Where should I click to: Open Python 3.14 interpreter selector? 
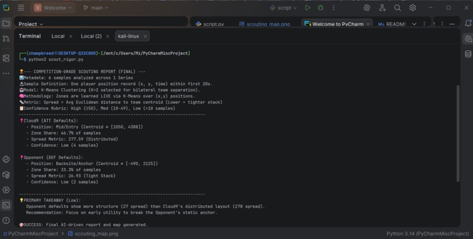point(428,234)
